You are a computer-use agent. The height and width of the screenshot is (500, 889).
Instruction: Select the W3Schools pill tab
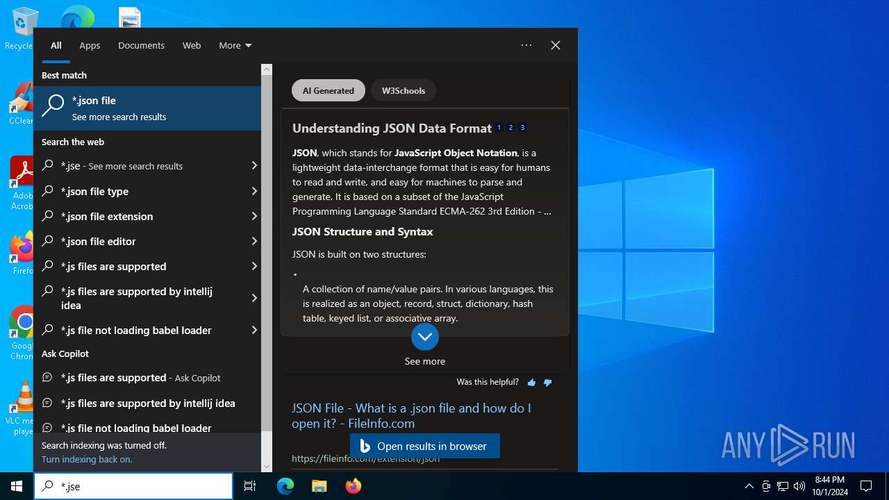click(x=404, y=90)
